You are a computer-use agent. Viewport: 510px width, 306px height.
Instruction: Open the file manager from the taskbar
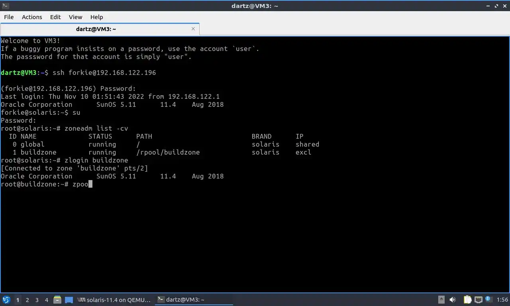coord(57,300)
